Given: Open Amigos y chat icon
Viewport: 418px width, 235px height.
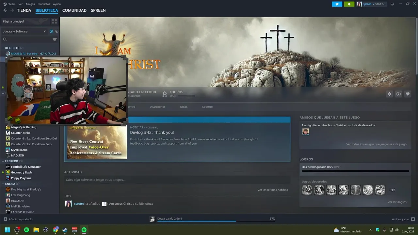Looking at the screenshot, I should tap(413, 219).
